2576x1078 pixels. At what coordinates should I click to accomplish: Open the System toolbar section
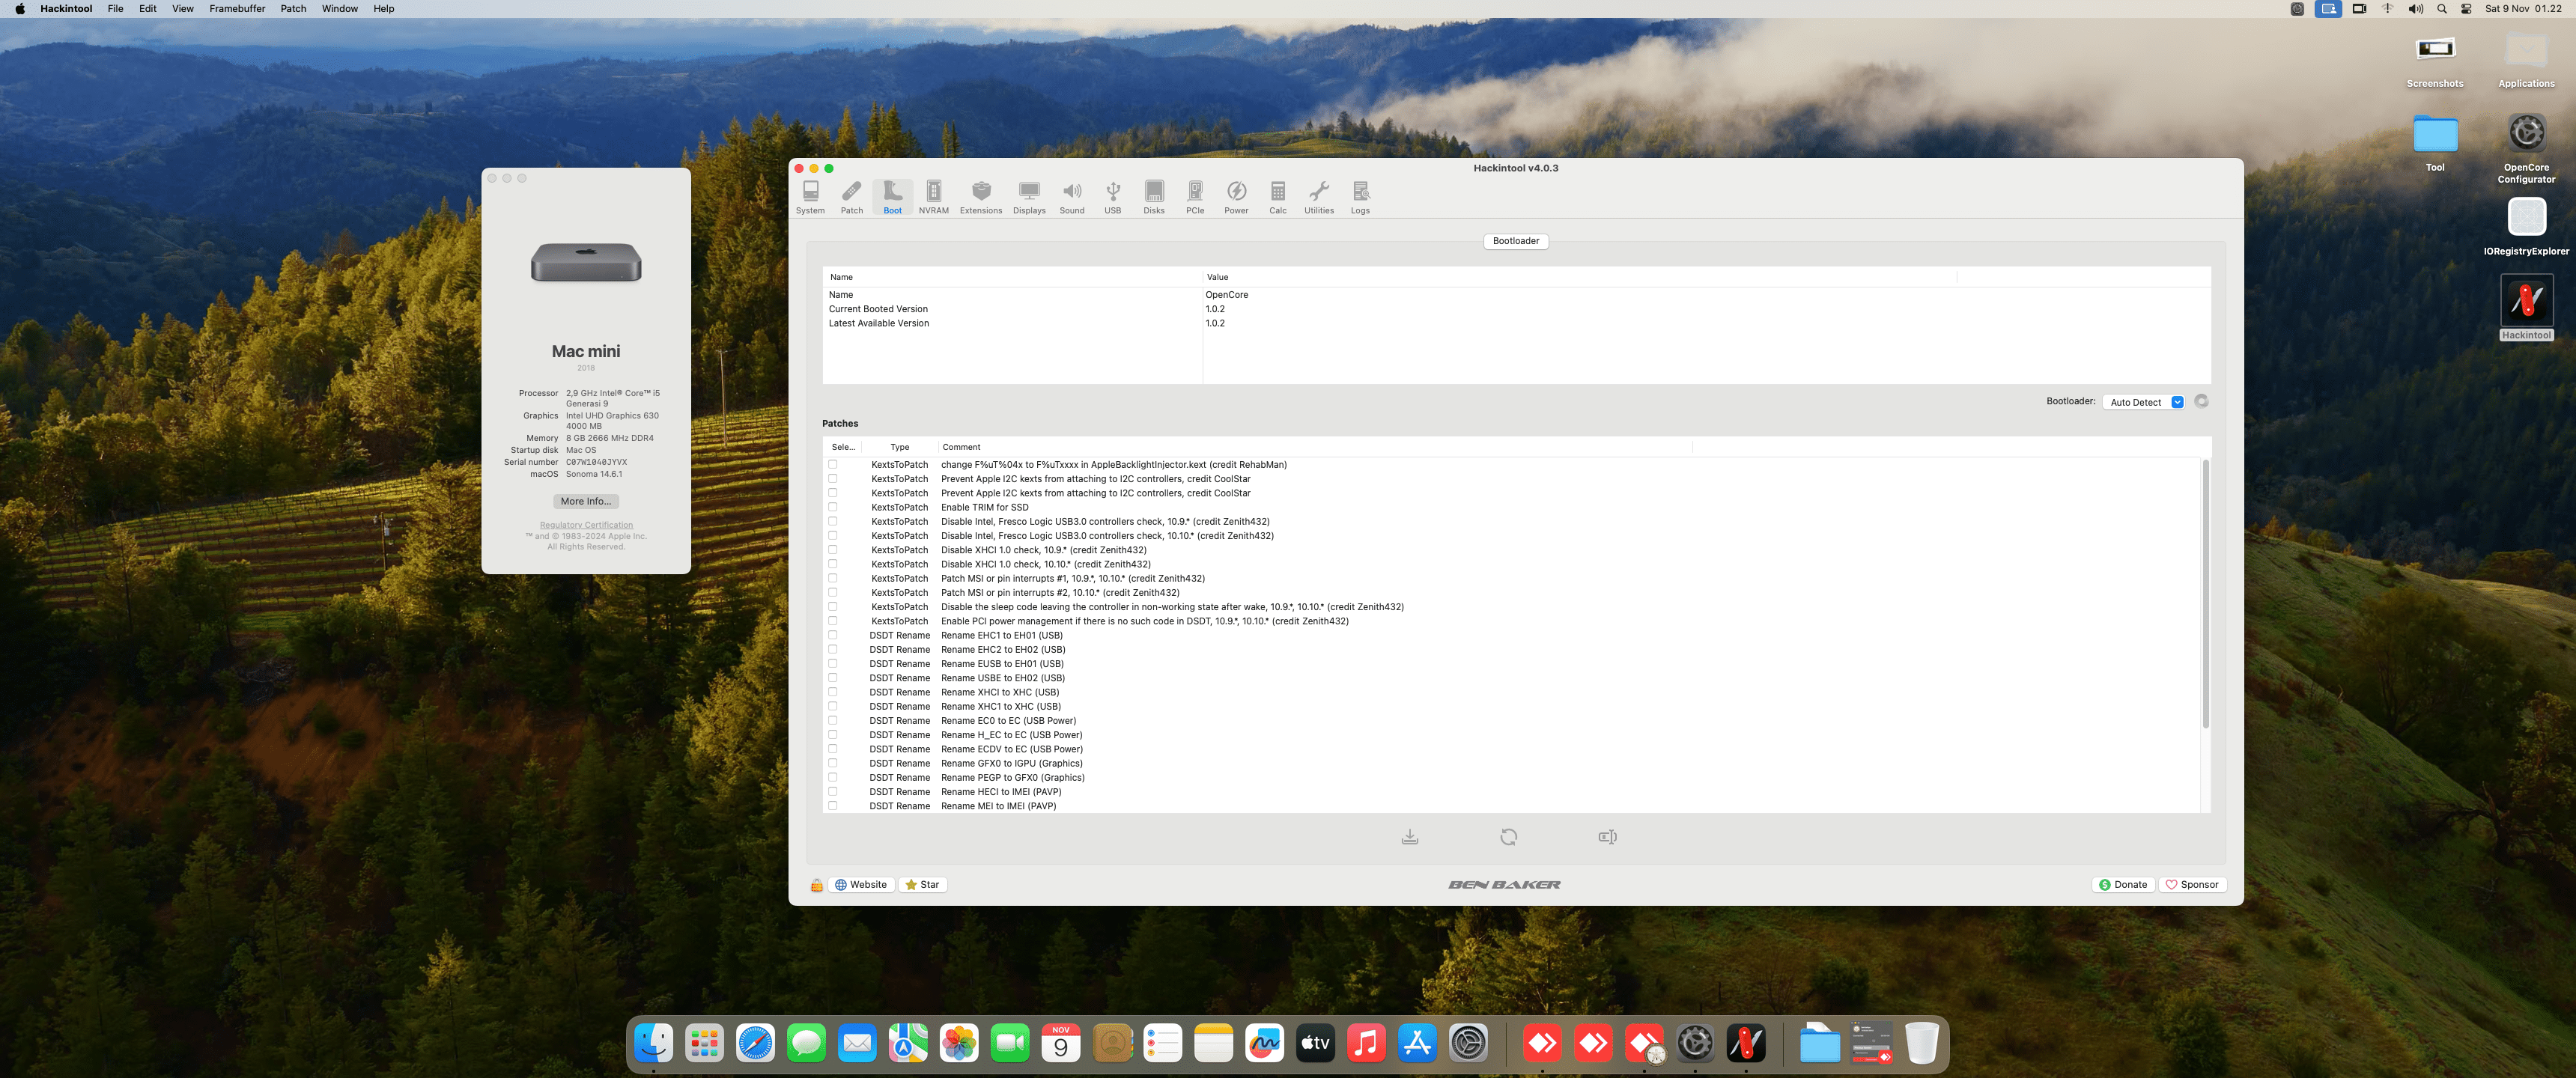810,197
